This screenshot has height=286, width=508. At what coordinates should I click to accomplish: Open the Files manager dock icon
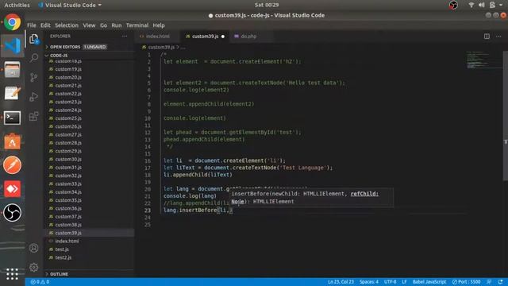pyautogui.click(x=13, y=70)
